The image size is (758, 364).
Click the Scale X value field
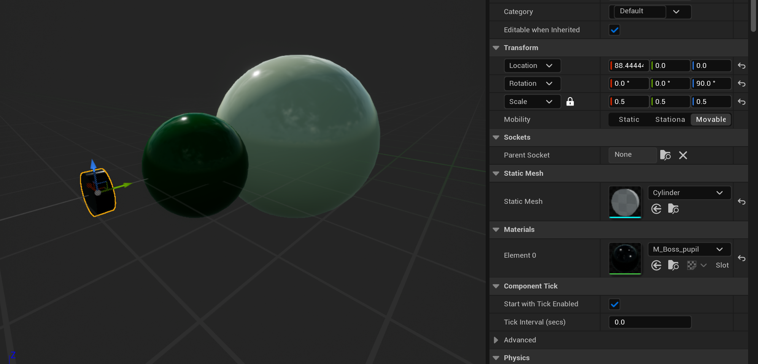[629, 102]
